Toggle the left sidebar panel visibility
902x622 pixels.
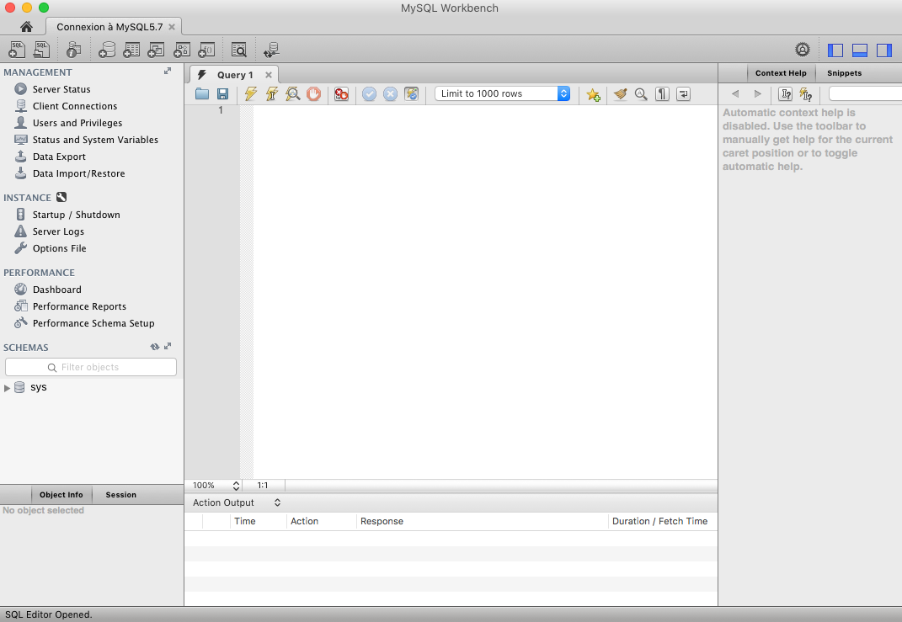pos(835,51)
